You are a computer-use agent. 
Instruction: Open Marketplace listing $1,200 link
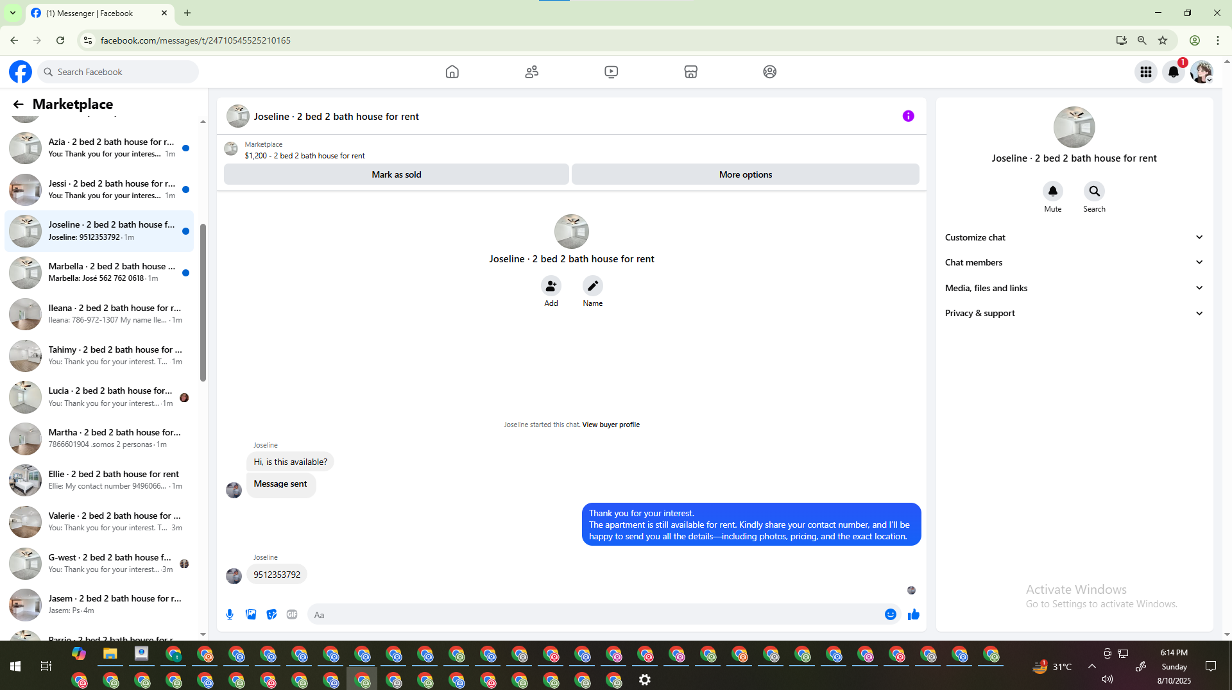point(305,156)
